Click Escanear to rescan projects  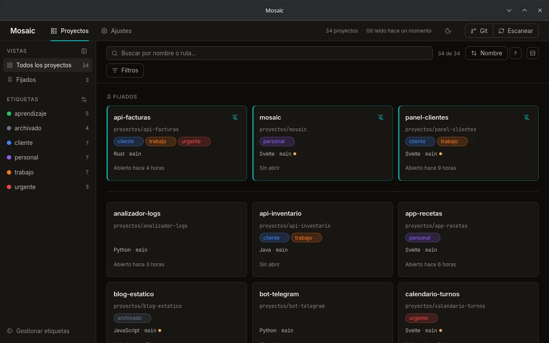click(516, 31)
